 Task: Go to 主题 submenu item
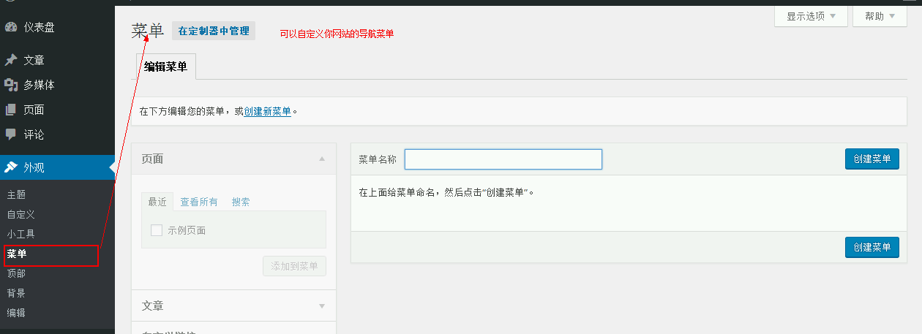point(16,195)
